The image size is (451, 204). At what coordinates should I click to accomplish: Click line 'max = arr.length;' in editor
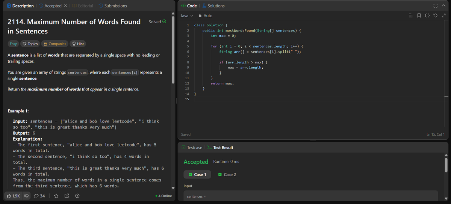(245, 67)
